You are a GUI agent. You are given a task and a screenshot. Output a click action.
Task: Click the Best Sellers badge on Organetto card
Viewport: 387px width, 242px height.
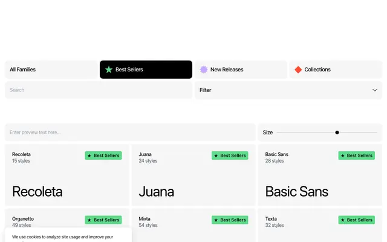pyautogui.click(x=103, y=220)
